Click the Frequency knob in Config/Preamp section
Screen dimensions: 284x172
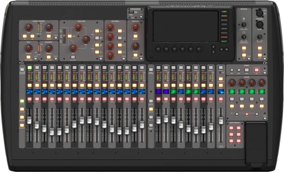(x=49, y=27)
